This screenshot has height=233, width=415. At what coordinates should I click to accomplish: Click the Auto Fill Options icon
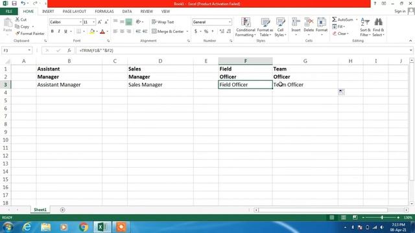(341, 92)
